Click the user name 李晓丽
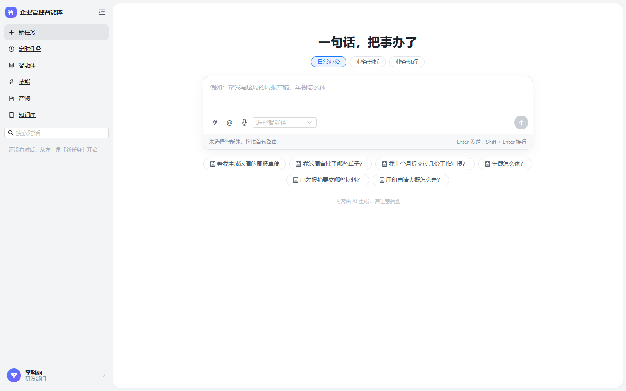This screenshot has height=391, width=626. tap(33, 372)
